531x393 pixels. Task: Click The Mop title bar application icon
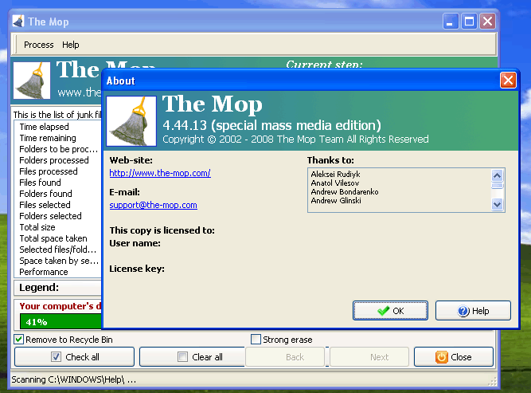[18, 22]
